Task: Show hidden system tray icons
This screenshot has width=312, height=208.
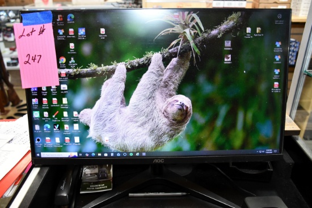Action: (258, 151)
